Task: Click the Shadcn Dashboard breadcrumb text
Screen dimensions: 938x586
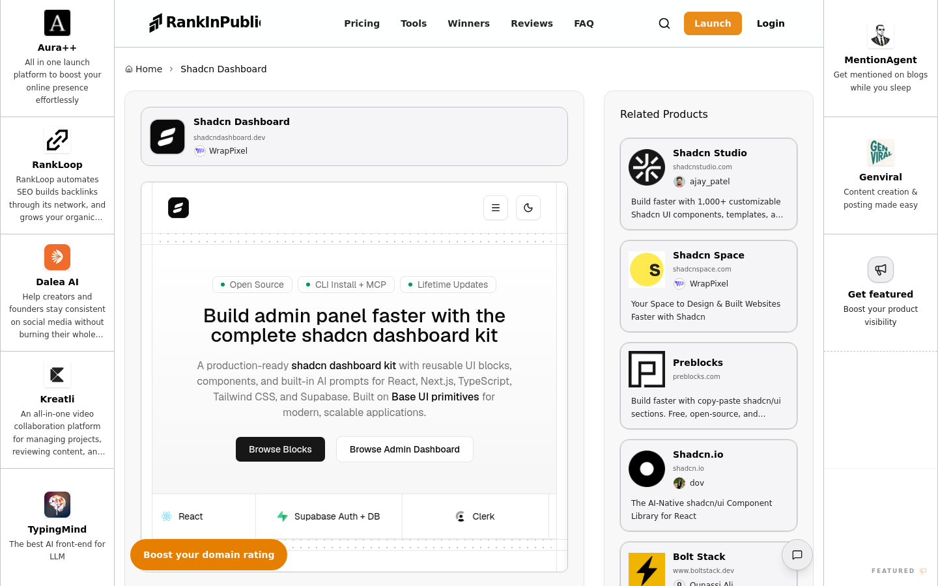Action: (x=223, y=69)
